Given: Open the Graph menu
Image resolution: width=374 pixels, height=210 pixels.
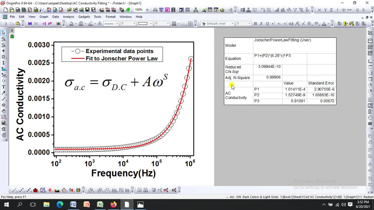Looking at the screenshot, I should [x=44, y=17].
